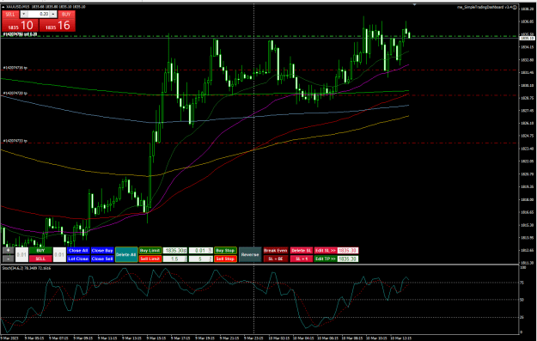The width and height of the screenshot is (537, 341).
Task: Click the Stoch(34,6,2) indicator label
Action: coord(27,268)
